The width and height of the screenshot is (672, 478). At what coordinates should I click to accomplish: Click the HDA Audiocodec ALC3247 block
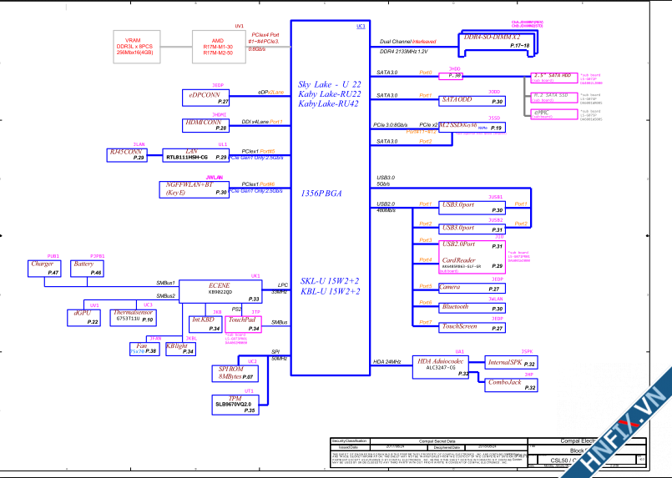tap(441, 365)
